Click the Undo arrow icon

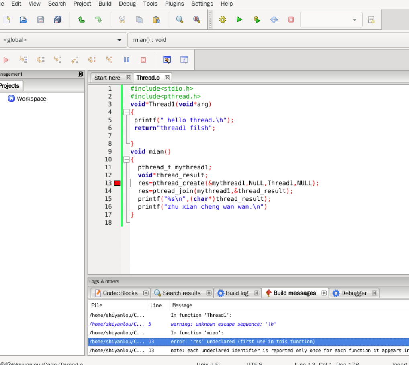[x=81, y=19]
